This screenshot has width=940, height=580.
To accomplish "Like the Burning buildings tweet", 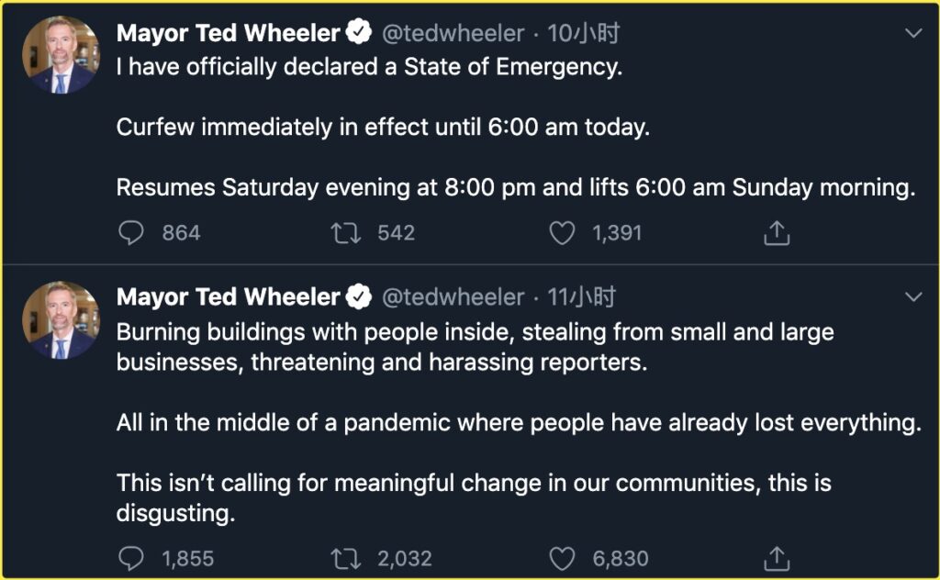I will pyautogui.click(x=561, y=557).
